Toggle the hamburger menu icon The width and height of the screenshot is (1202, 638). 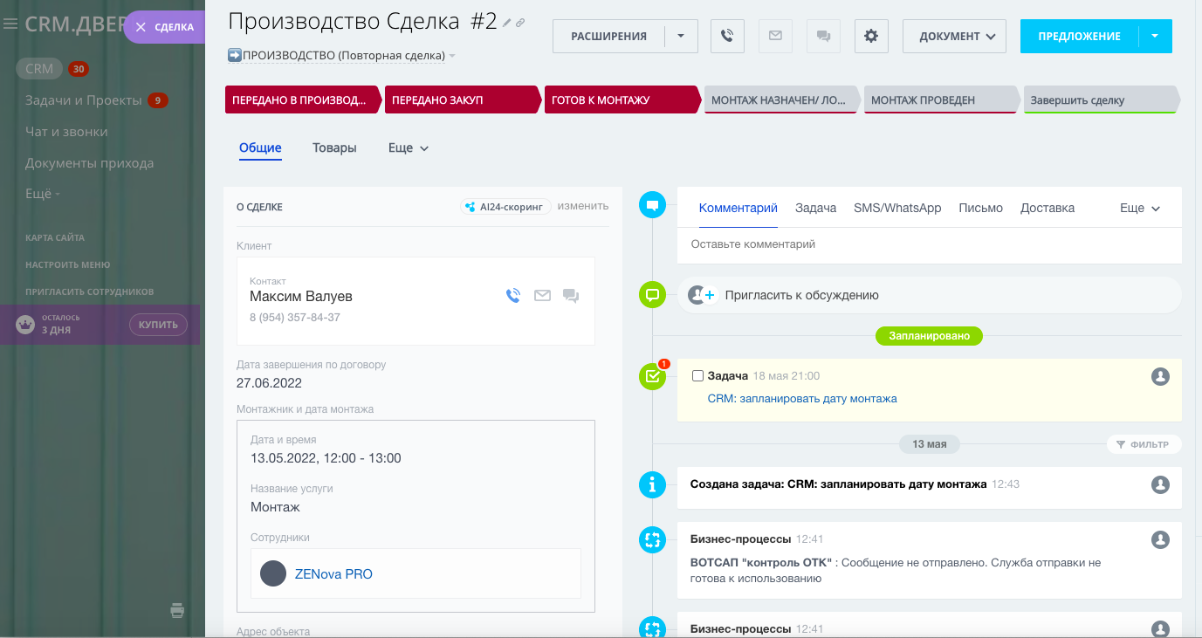coord(10,24)
